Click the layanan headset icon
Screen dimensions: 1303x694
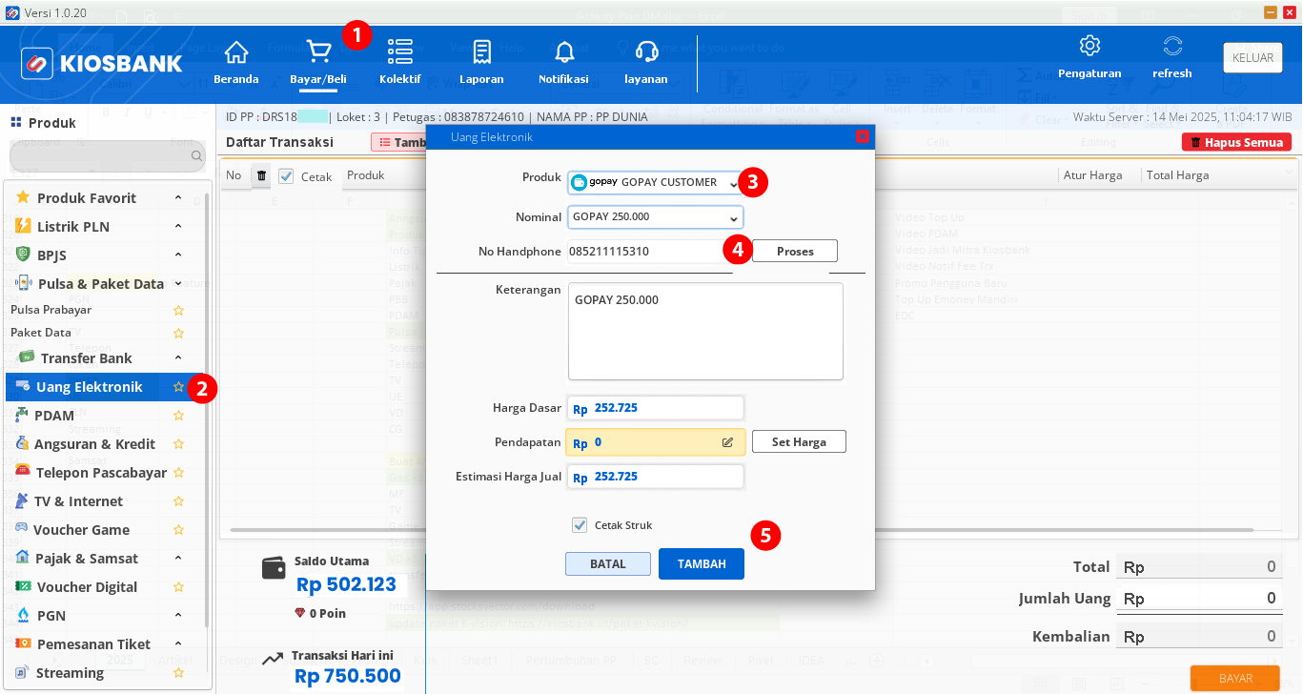point(646,51)
